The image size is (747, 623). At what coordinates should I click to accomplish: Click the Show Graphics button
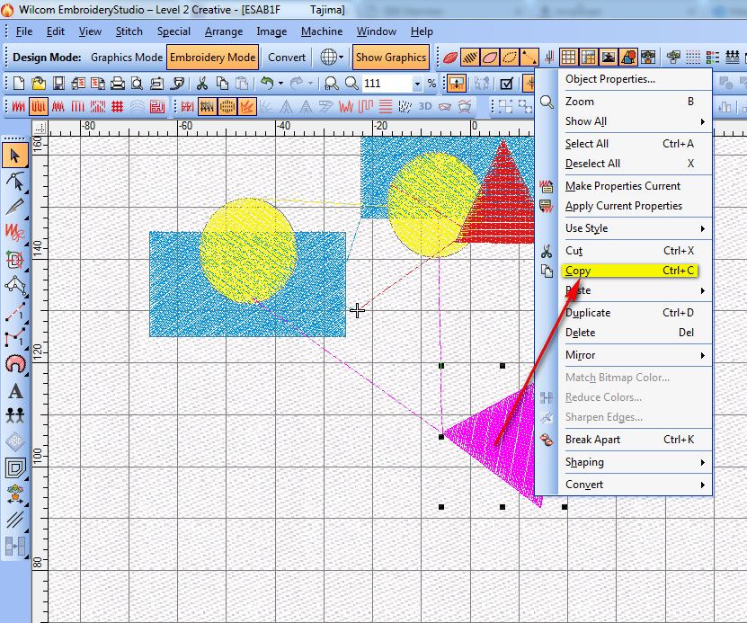pyautogui.click(x=391, y=58)
